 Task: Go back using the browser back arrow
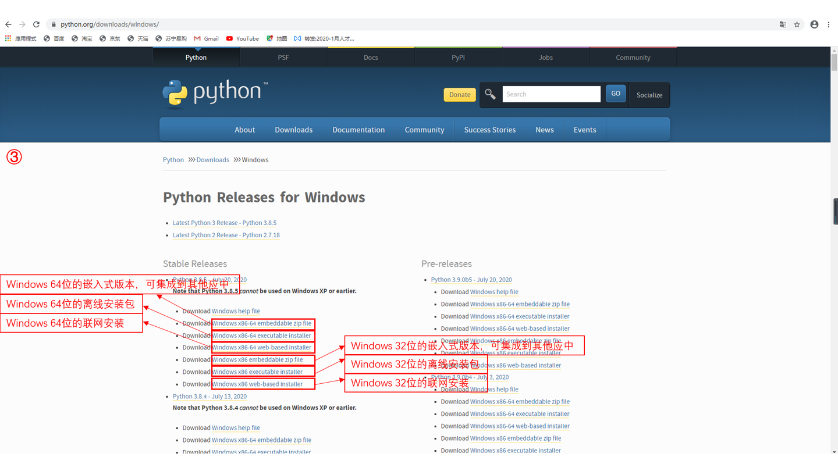pyautogui.click(x=8, y=24)
